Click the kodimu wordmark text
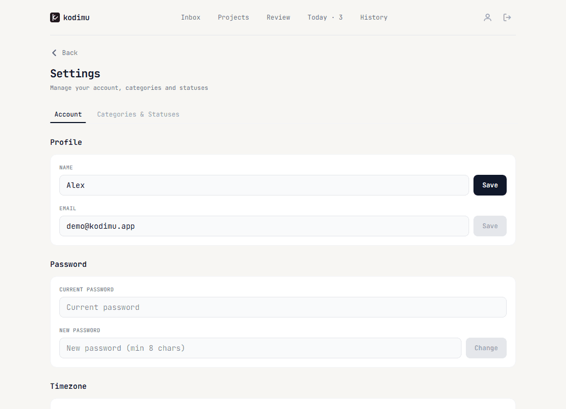 tap(76, 17)
